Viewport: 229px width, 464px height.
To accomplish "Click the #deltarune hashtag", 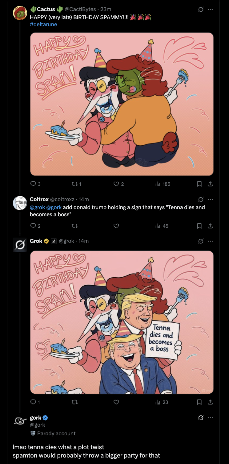I will (43, 24).
